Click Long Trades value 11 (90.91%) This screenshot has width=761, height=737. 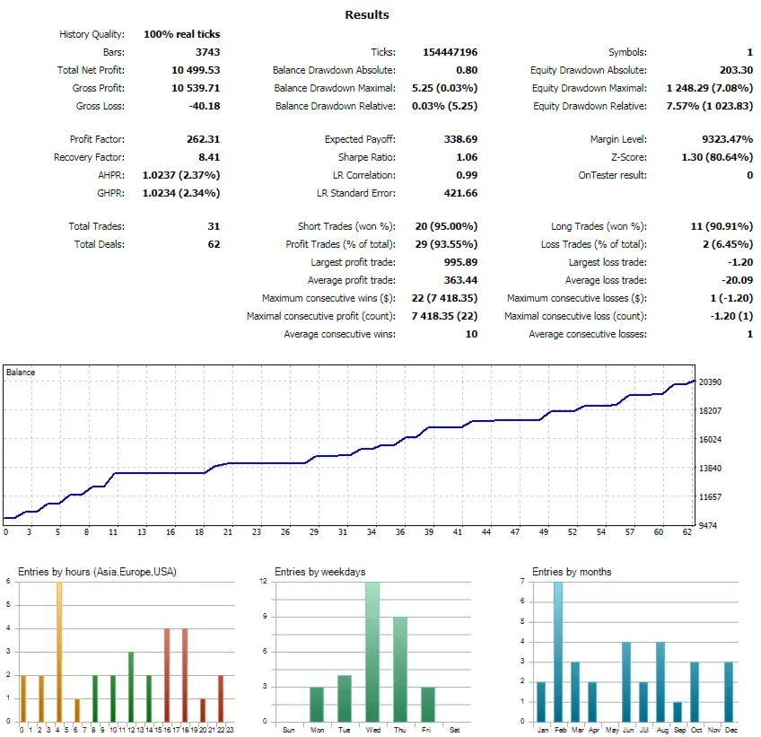(x=722, y=225)
